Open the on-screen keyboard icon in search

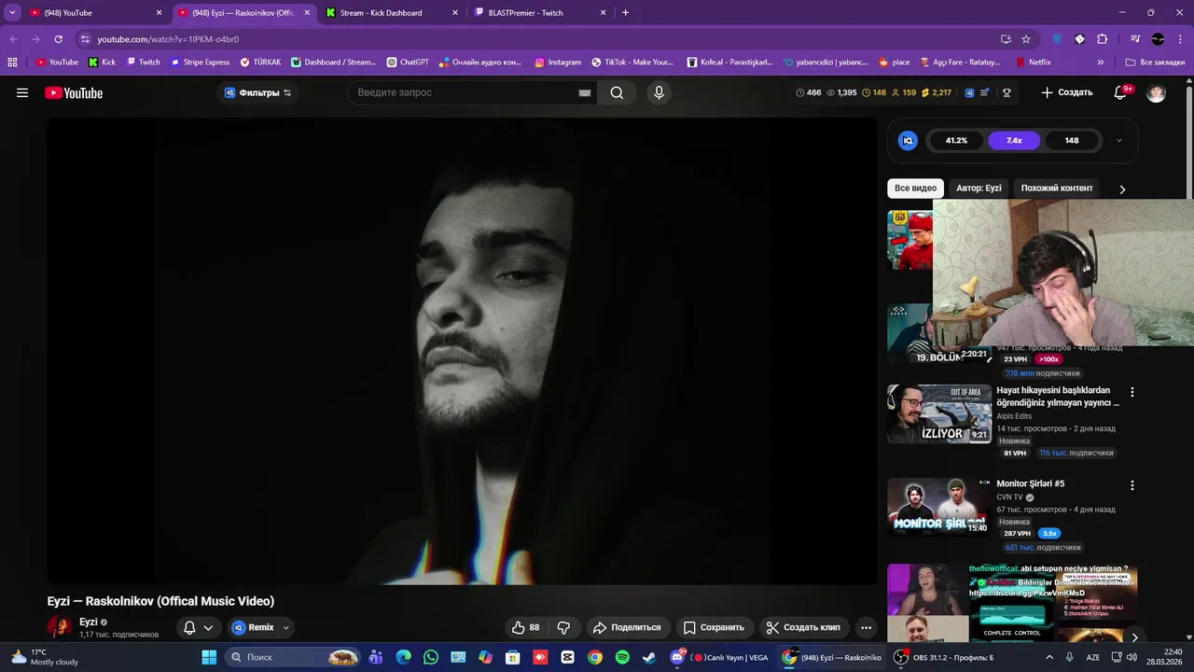[x=585, y=92]
